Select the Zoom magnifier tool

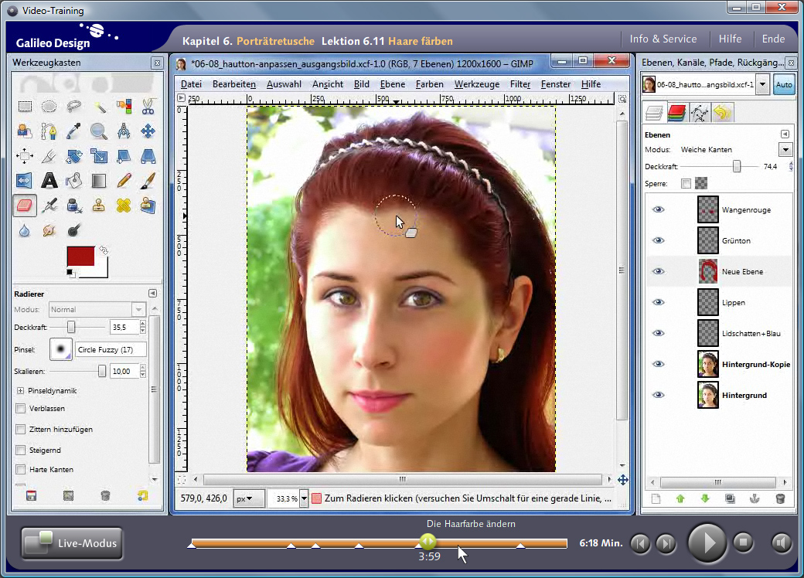click(x=98, y=131)
